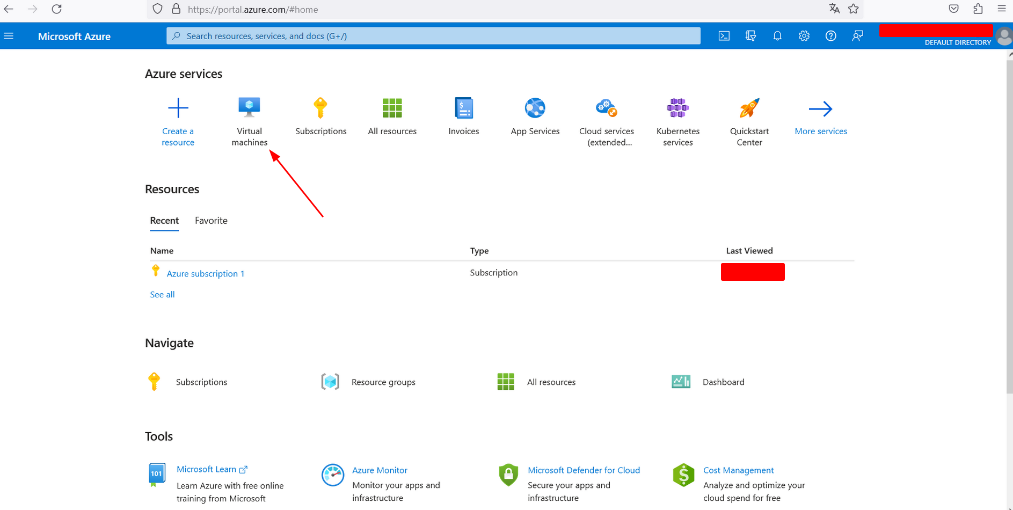Open portal Settings gear icon
Screen dimensions: 1013x510
804,36
